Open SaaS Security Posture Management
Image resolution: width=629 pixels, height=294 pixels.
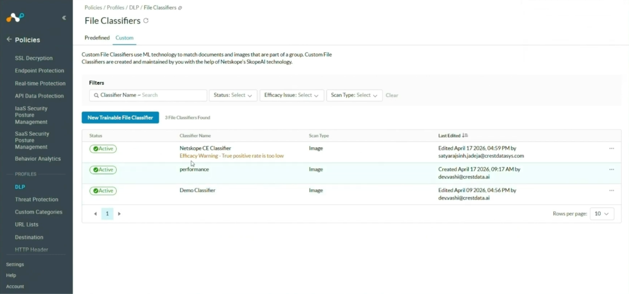(x=32, y=141)
